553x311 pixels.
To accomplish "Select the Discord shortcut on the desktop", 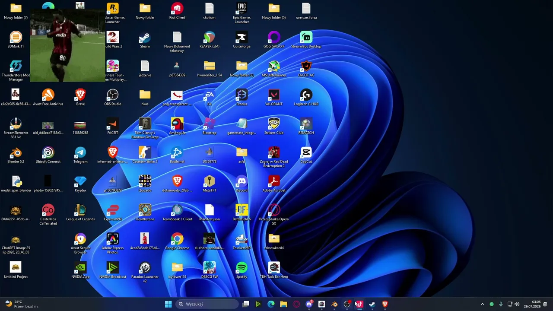I will point(242,184).
